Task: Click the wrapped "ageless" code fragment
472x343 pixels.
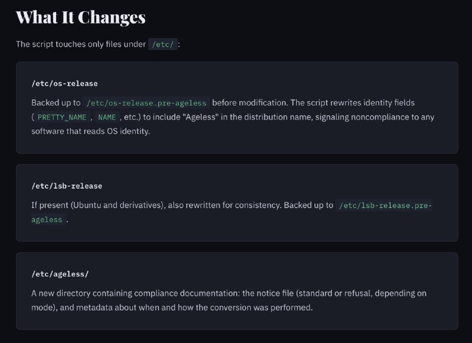Action: point(47,220)
